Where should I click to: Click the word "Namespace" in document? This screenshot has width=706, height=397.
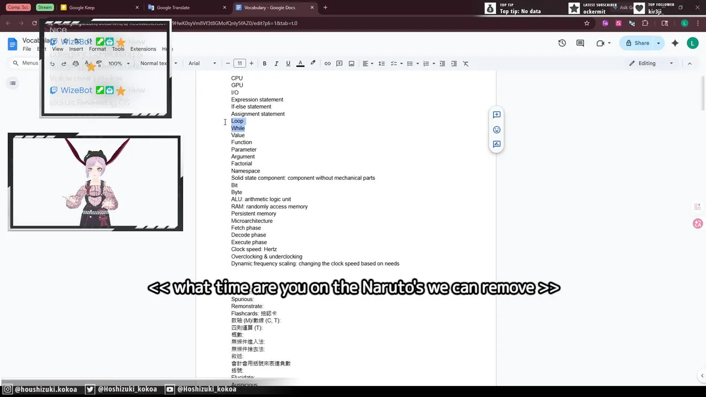pyautogui.click(x=245, y=171)
